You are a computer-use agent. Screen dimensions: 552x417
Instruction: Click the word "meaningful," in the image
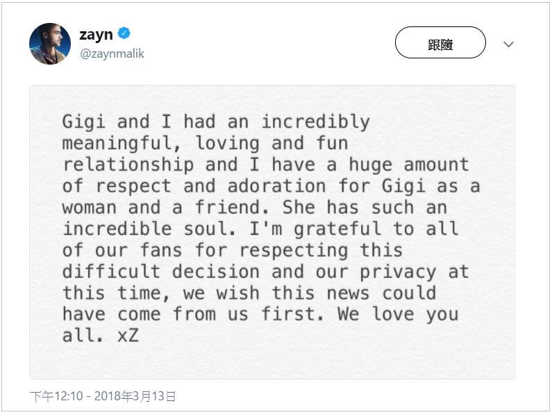pyautogui.click(x=122, y=144)
